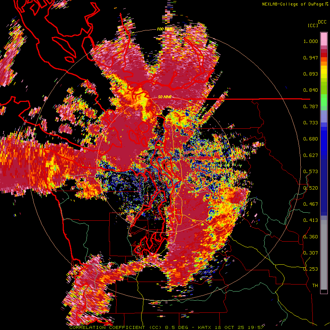Click the 0.467 scale value
The width and height of the screenshot is (330, 330).
tap(311, 204)
